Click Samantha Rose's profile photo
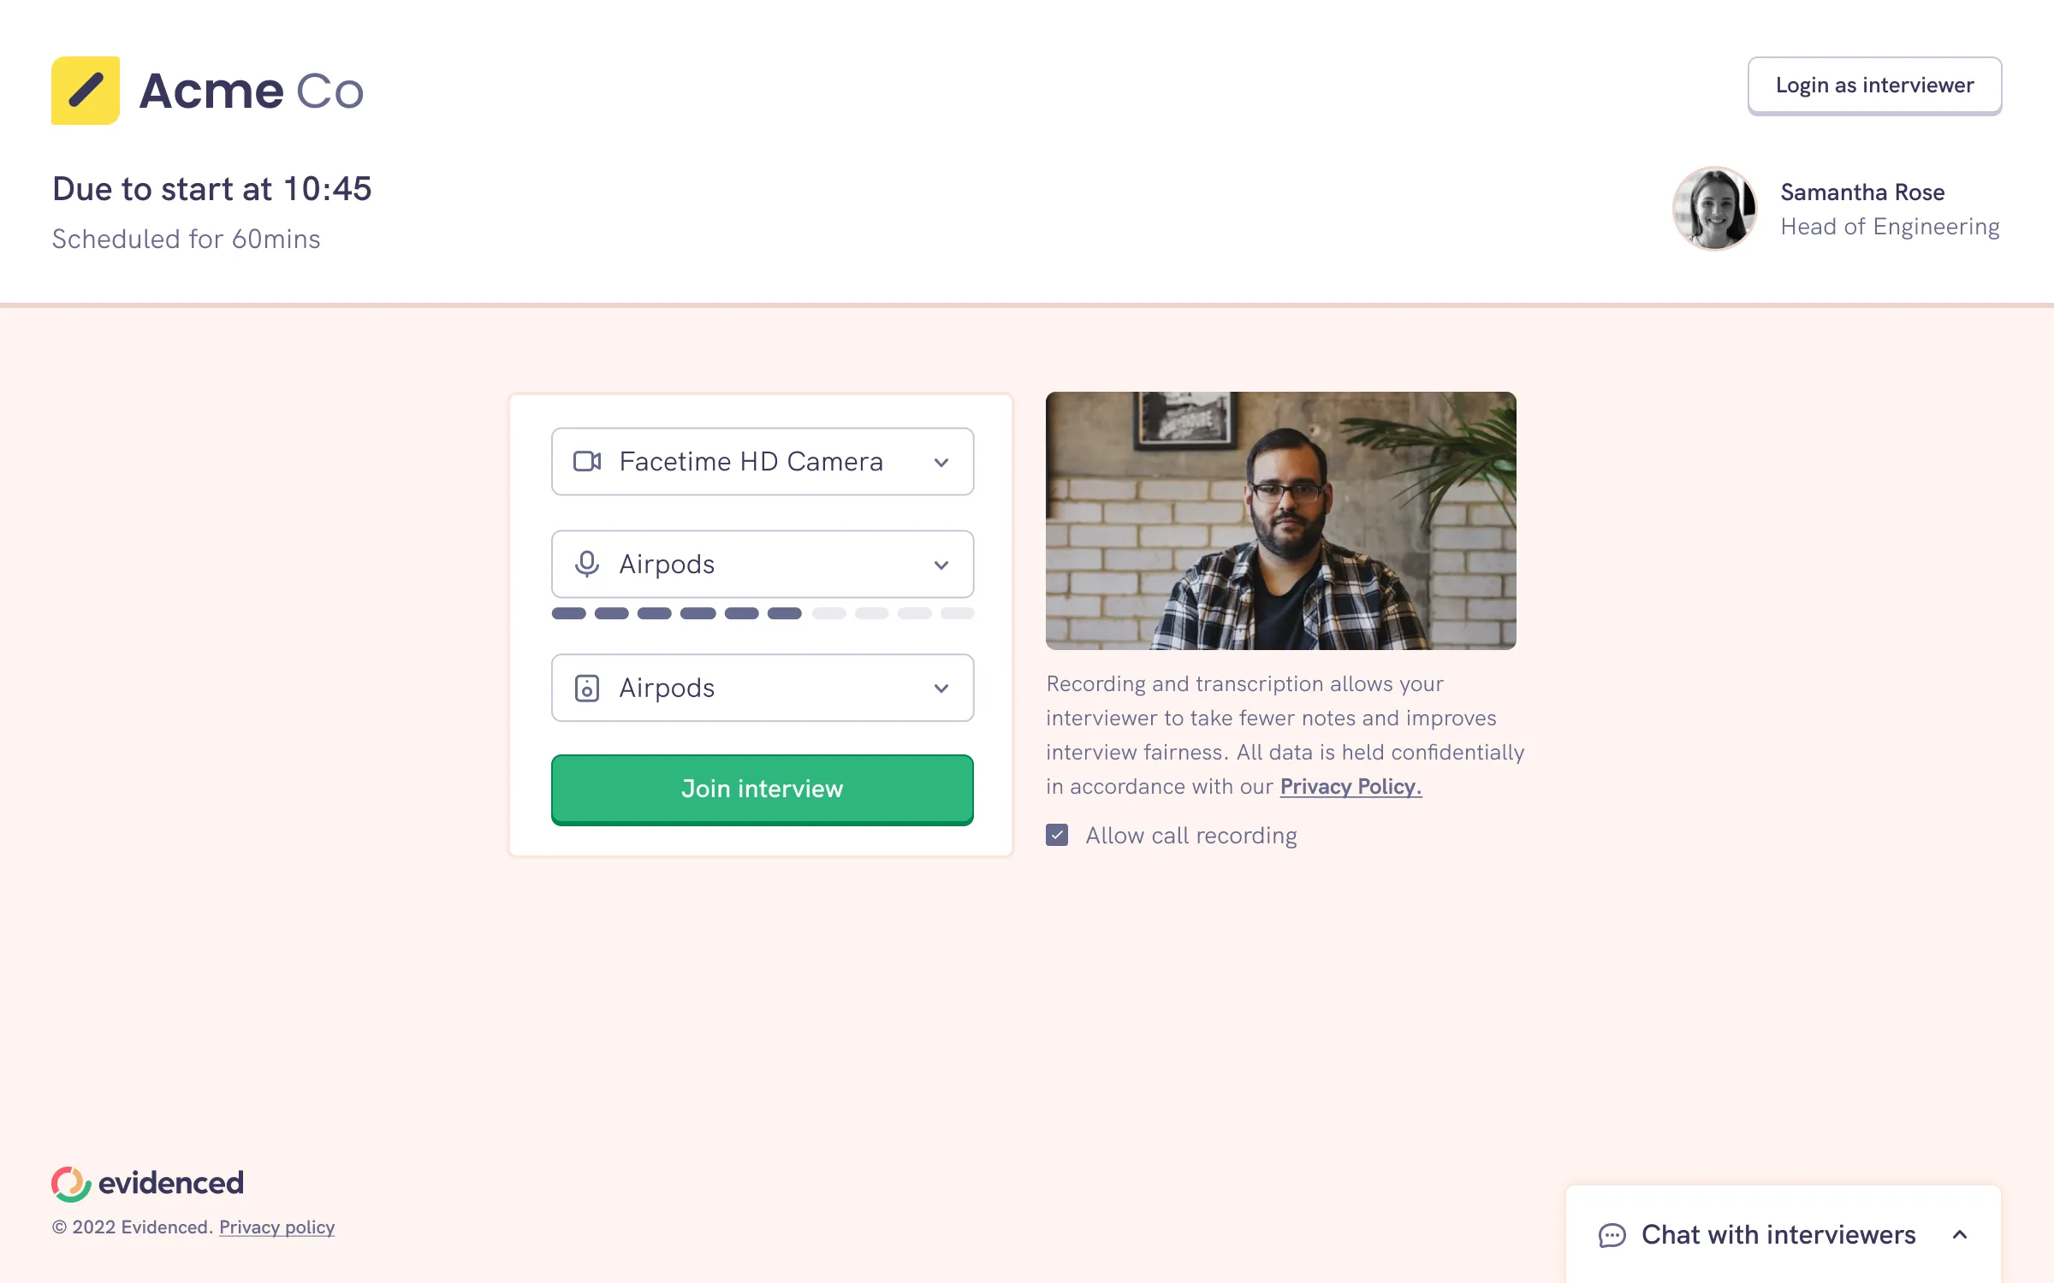 pyautogui.click(x=1715, y=209)
